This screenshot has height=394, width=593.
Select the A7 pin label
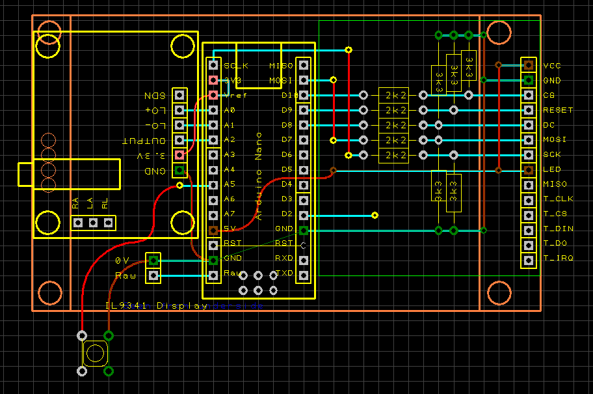point(230,214)
